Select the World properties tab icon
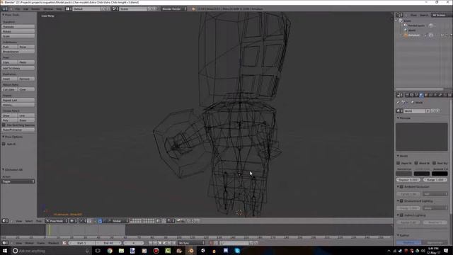 [x=421, y=95]
